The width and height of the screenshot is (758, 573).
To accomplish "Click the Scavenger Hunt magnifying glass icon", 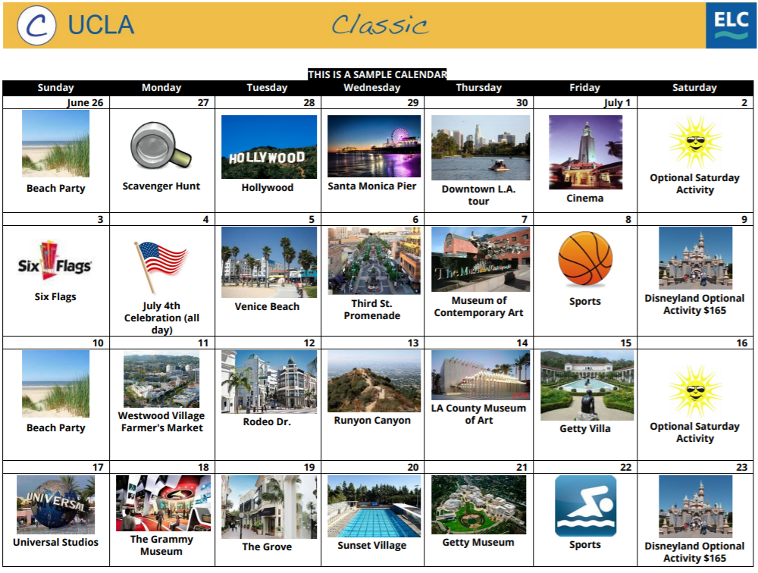I will point(161,145).
